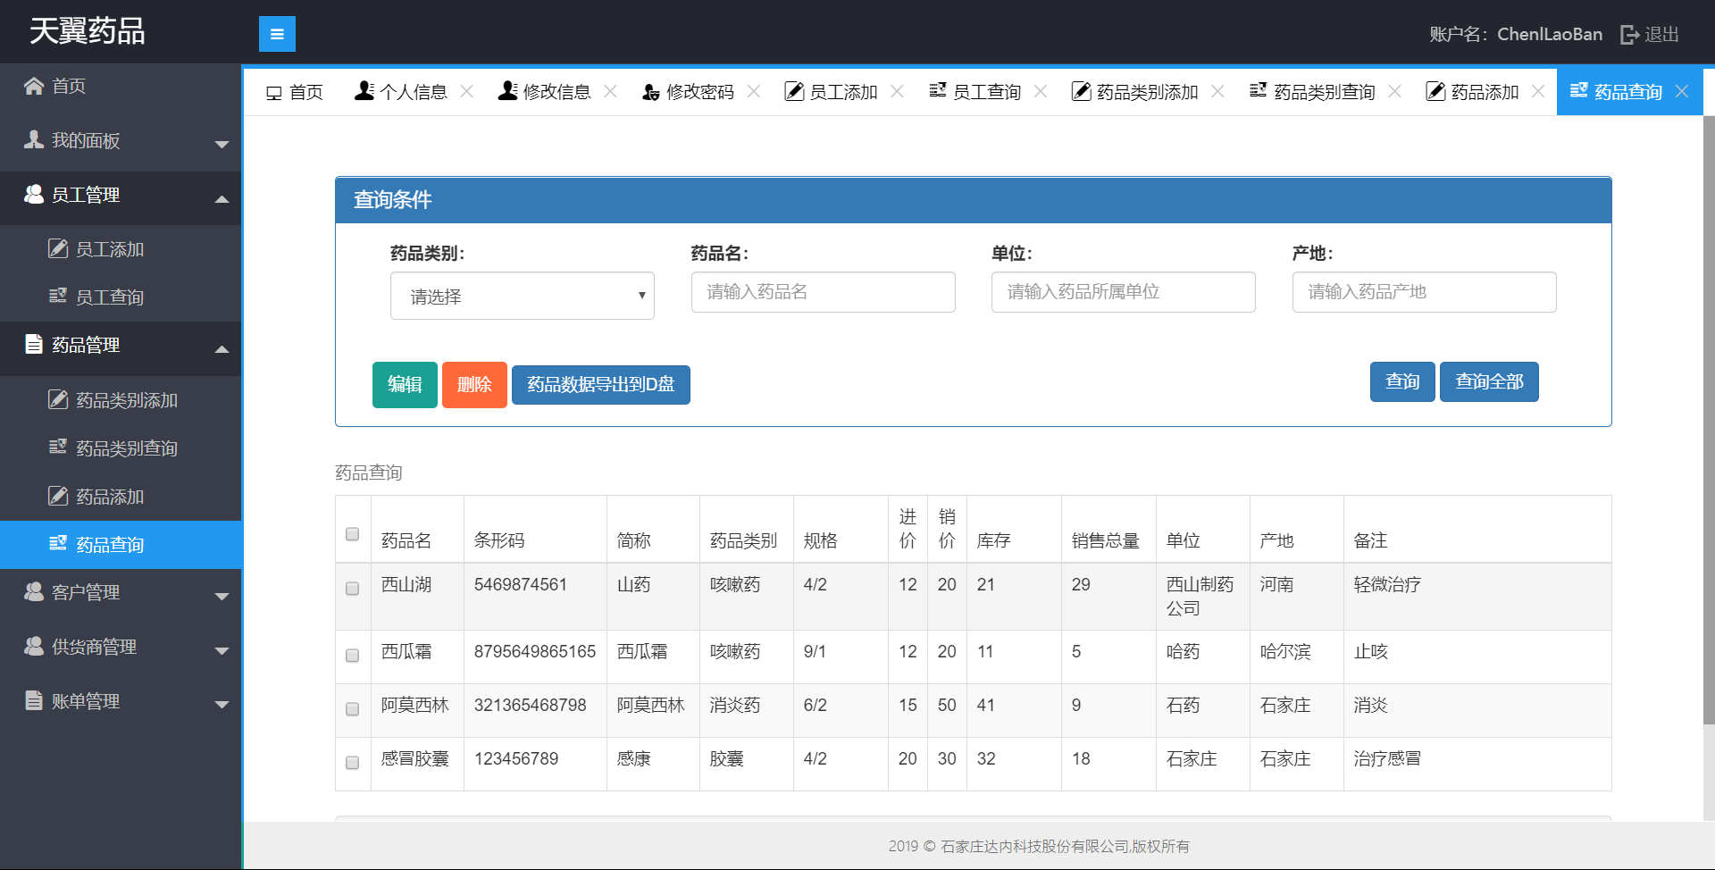
Task: Click the 药品添加 pencil icon in sidebar
Action: [x=57, y=496]
